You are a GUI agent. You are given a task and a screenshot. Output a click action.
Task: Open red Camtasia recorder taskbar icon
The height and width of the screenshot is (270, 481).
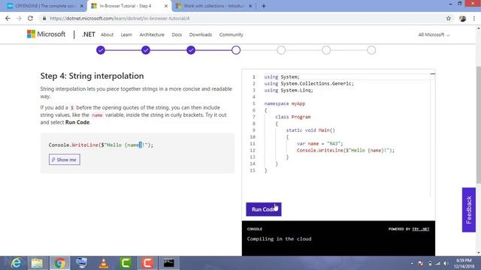[147, 263]
